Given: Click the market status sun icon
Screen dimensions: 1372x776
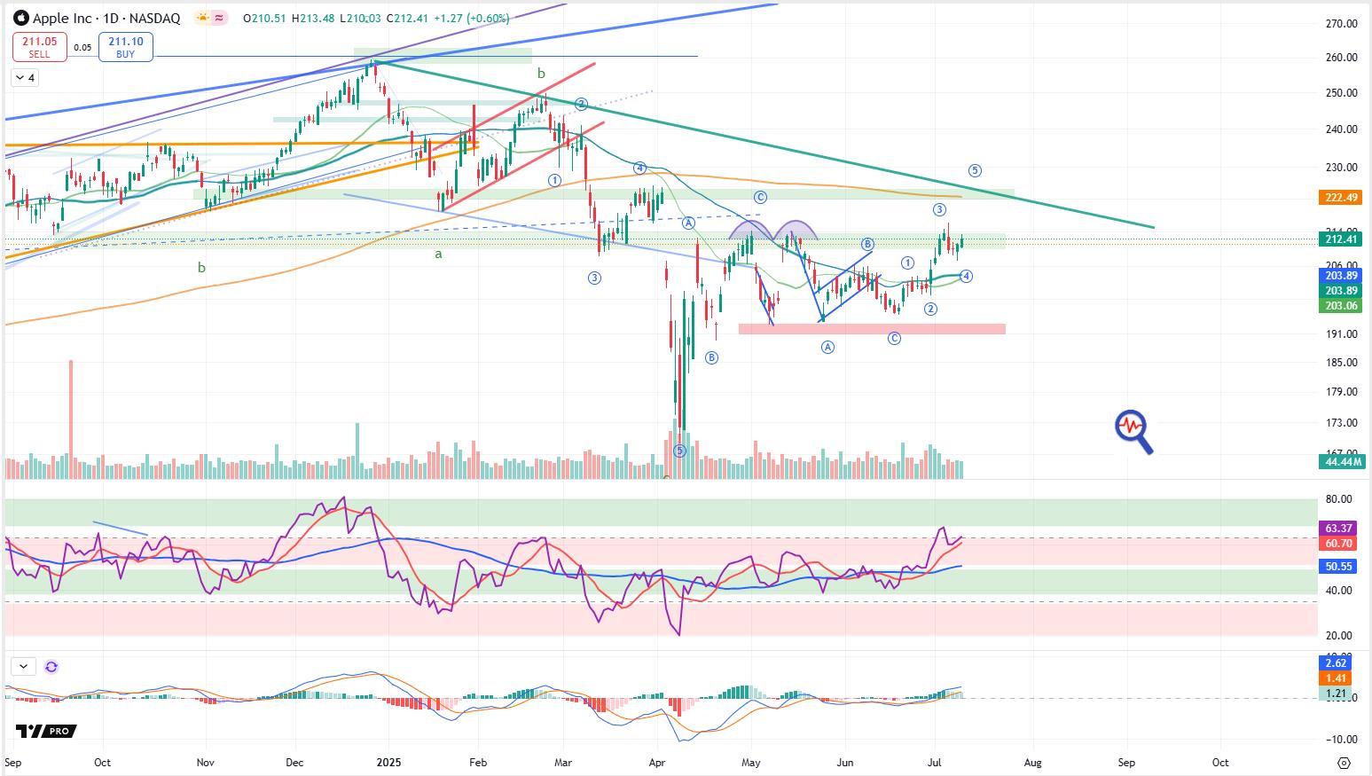Looking at the screenshot, I should coord(203,18).
